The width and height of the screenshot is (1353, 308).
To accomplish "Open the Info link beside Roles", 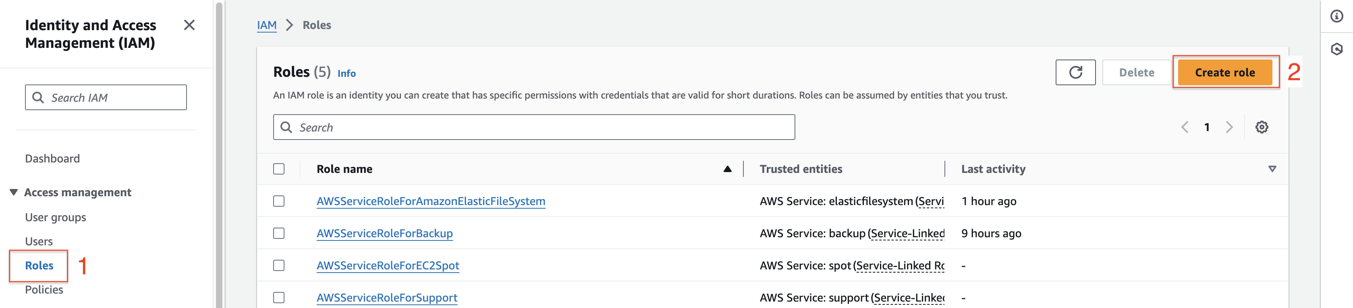I will 347,73.
